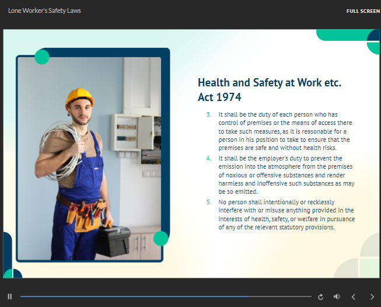Advance to next slide arrow

(372, 296)
